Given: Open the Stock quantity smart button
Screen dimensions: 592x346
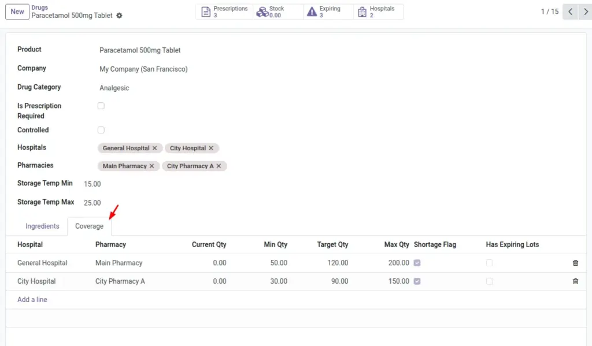Looking at the screenshot, I should point(278,12).
